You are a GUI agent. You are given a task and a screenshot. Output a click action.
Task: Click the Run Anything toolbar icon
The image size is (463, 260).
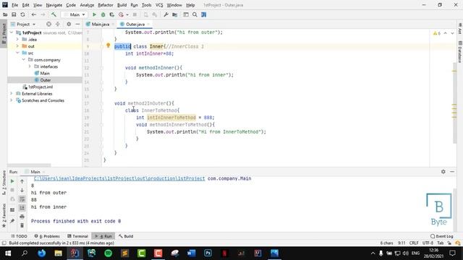[x=186, y=14]
